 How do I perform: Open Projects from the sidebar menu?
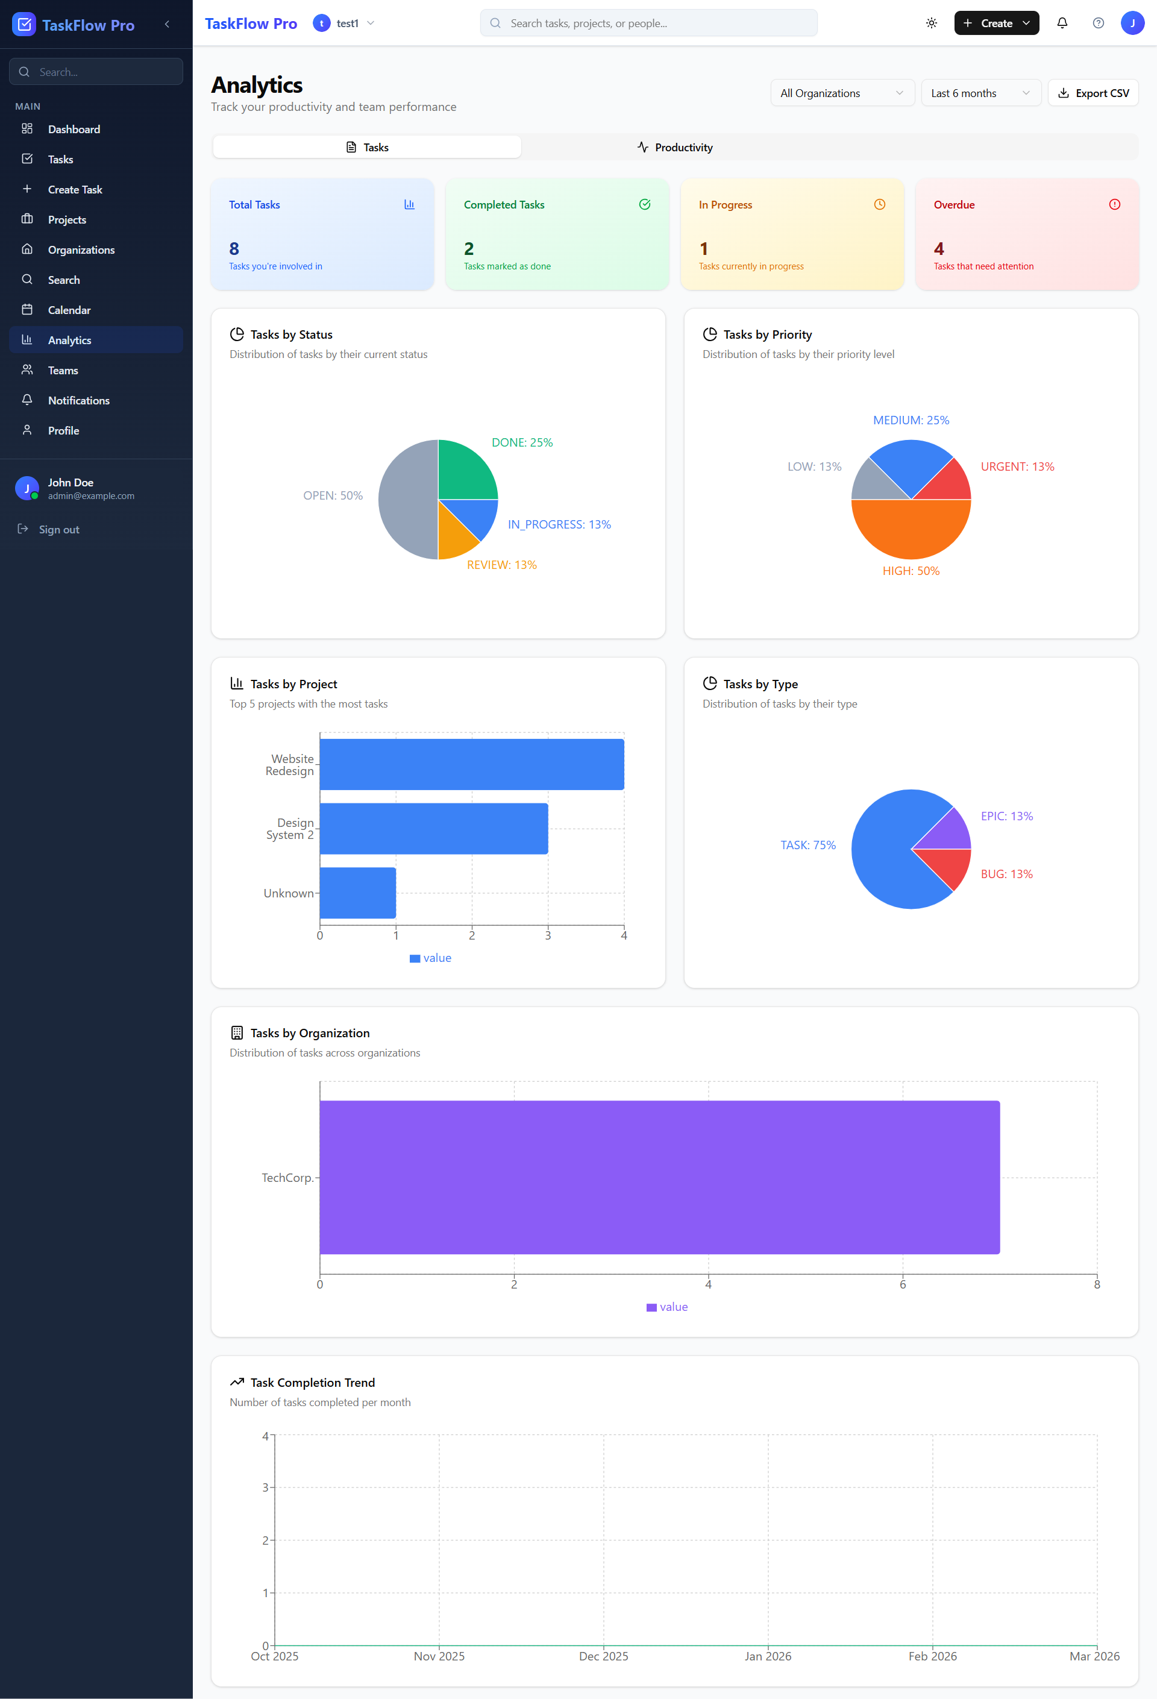[96, 219]
